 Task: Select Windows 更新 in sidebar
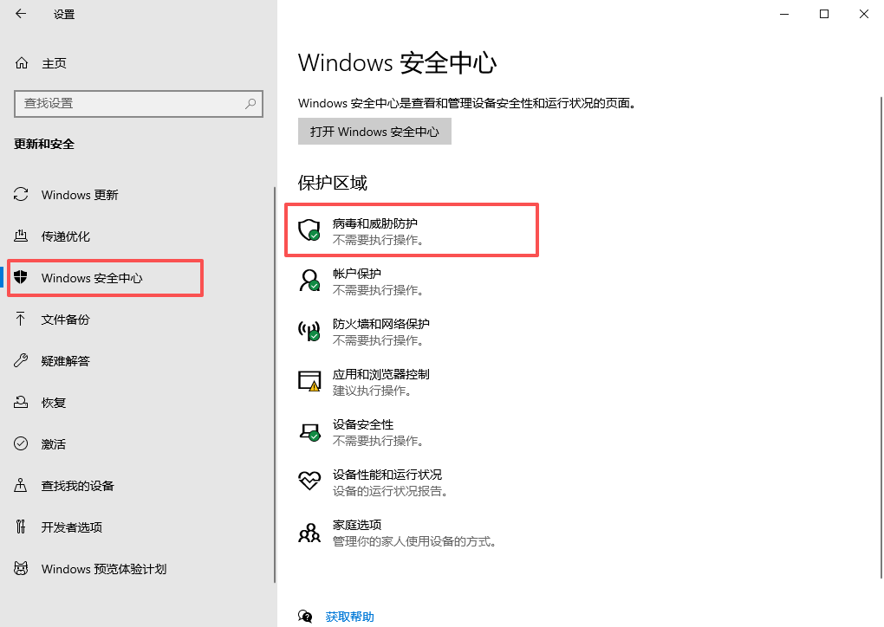[x=80, y=195]
